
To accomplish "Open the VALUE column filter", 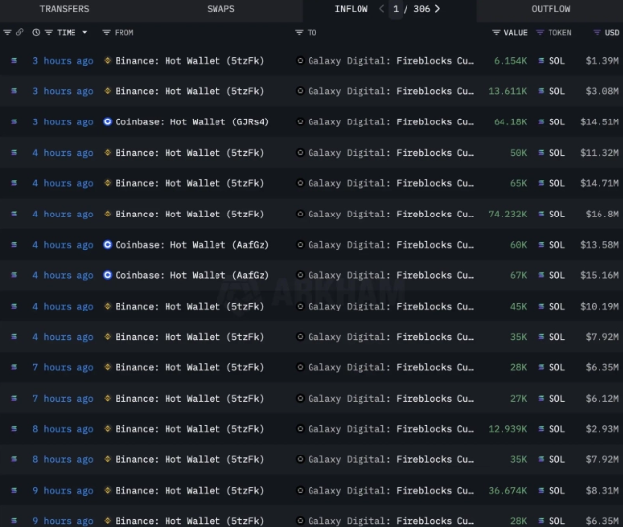I will coord(496,32).
